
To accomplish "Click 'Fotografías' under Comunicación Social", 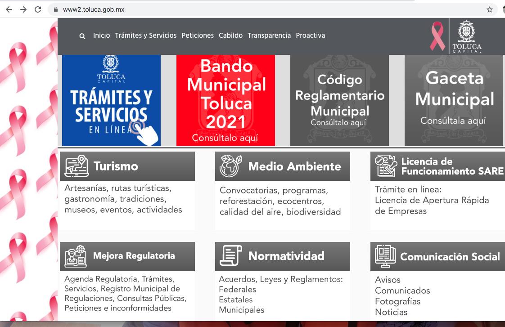I will pyautogui.click(x=398, y=301).
